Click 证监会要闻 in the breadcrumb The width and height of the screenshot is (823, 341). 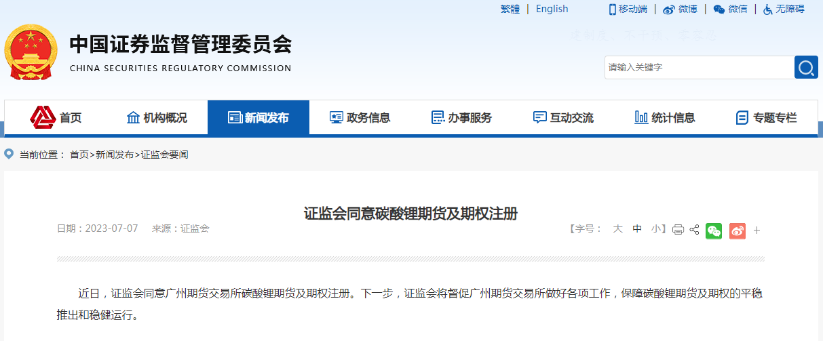coord(165,155)
